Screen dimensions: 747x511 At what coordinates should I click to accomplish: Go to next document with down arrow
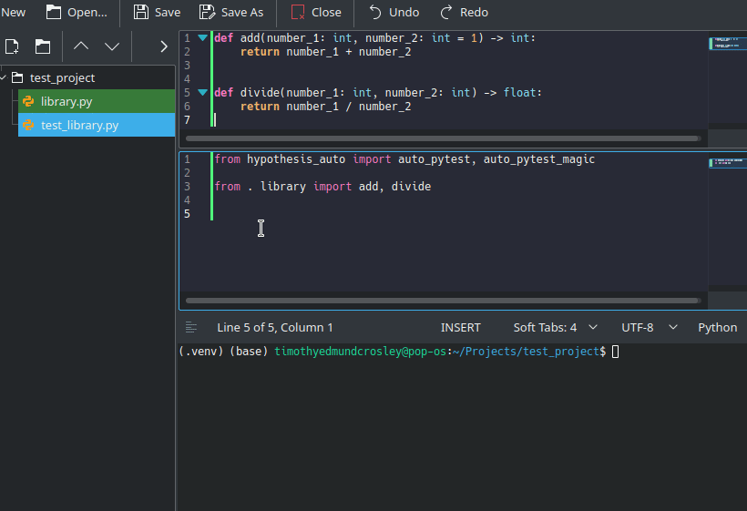tap(112, 46)
